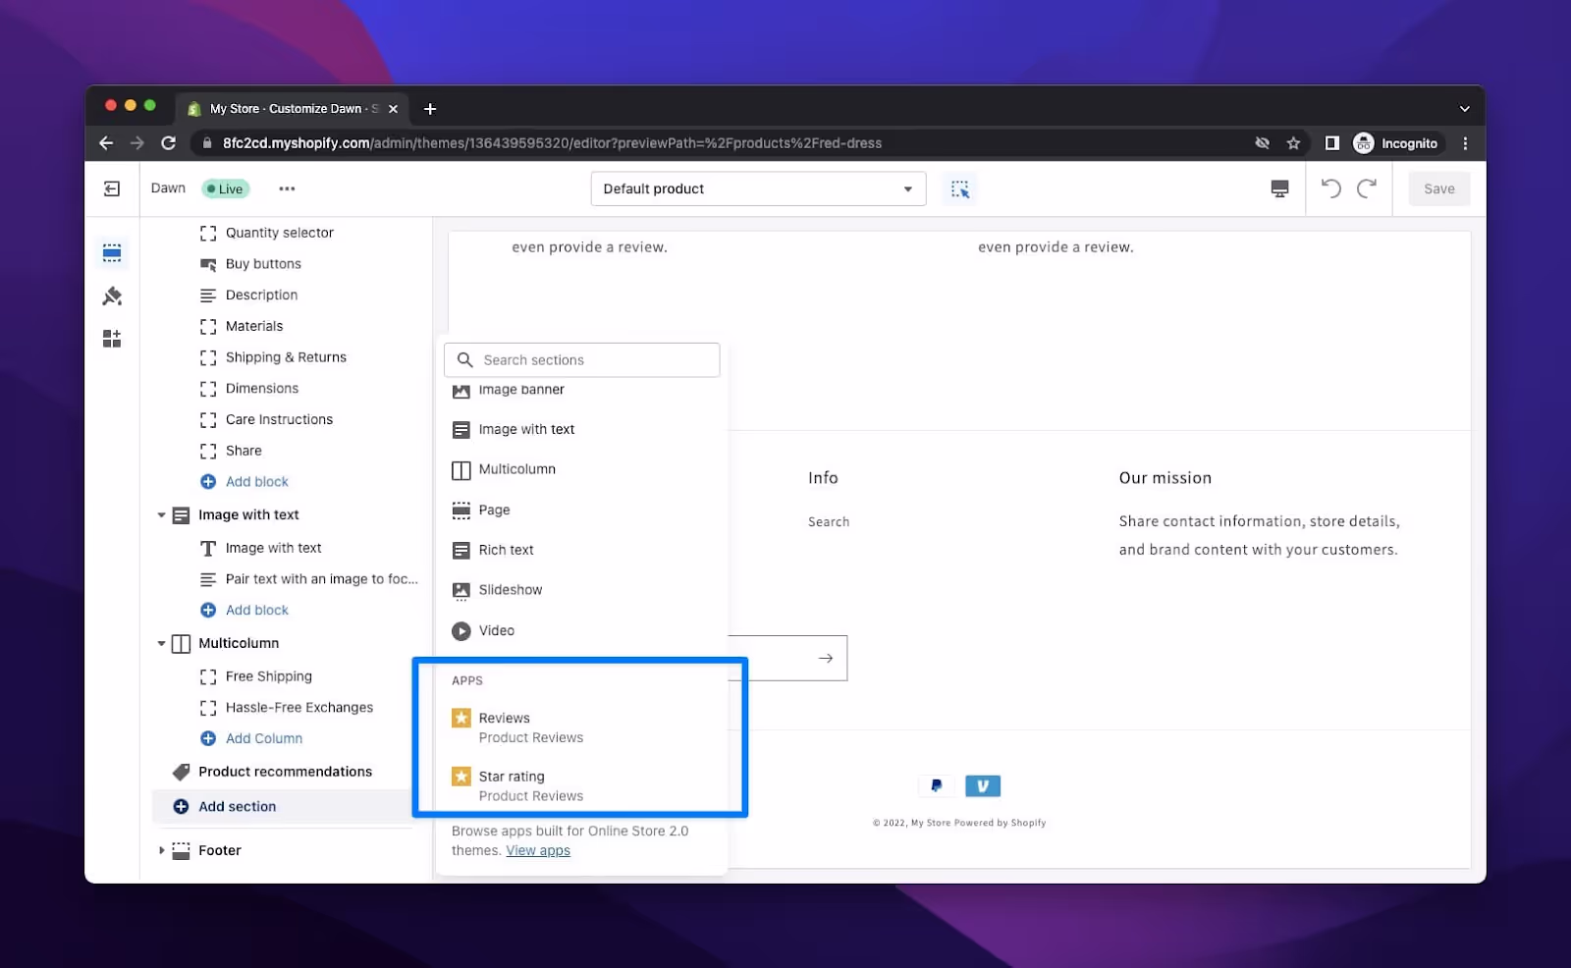Click the exit editor back icon

(112, 188)
